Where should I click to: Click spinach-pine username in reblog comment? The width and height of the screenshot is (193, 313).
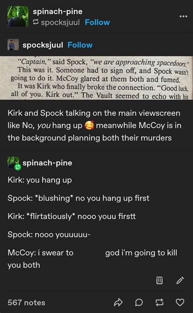coord(47,163)
